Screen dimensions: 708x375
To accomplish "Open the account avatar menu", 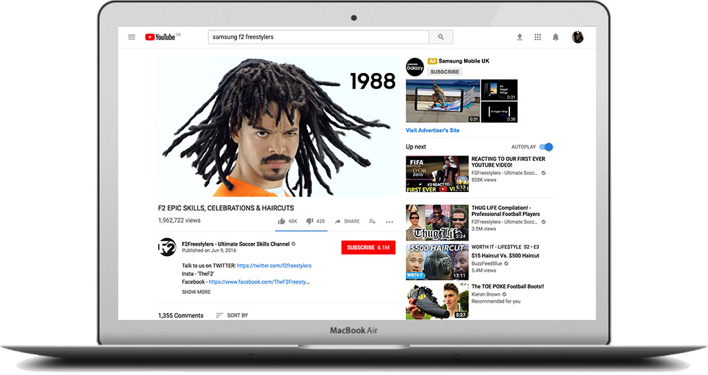I will point(577,37).
